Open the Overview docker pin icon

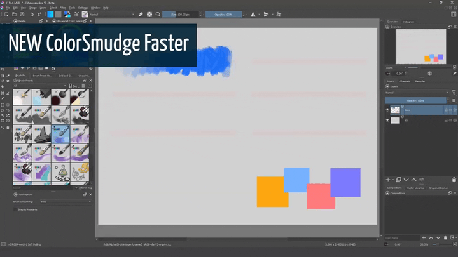point(455,74)
